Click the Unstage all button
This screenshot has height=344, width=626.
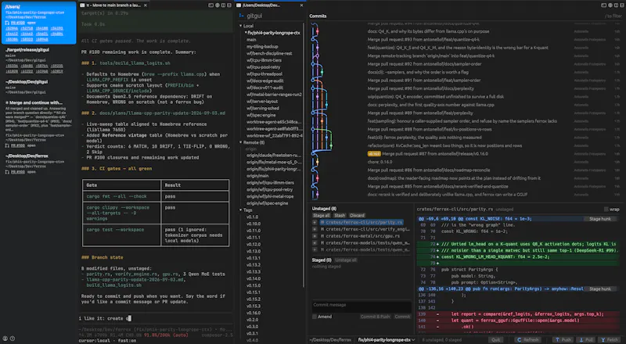point(346,260)
